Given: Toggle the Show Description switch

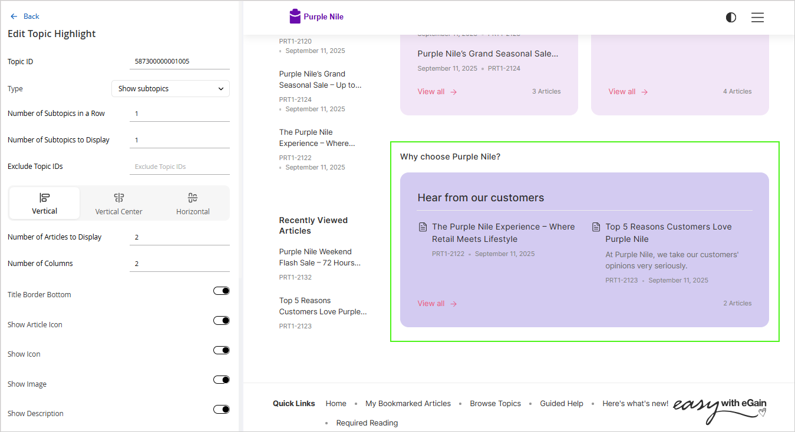Looking at the screenshot, I should [221, 410].
